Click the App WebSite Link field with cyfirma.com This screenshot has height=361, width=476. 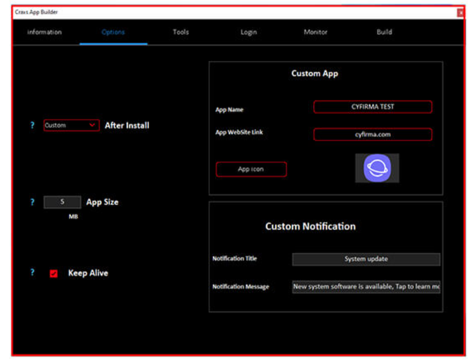[372, 134]
